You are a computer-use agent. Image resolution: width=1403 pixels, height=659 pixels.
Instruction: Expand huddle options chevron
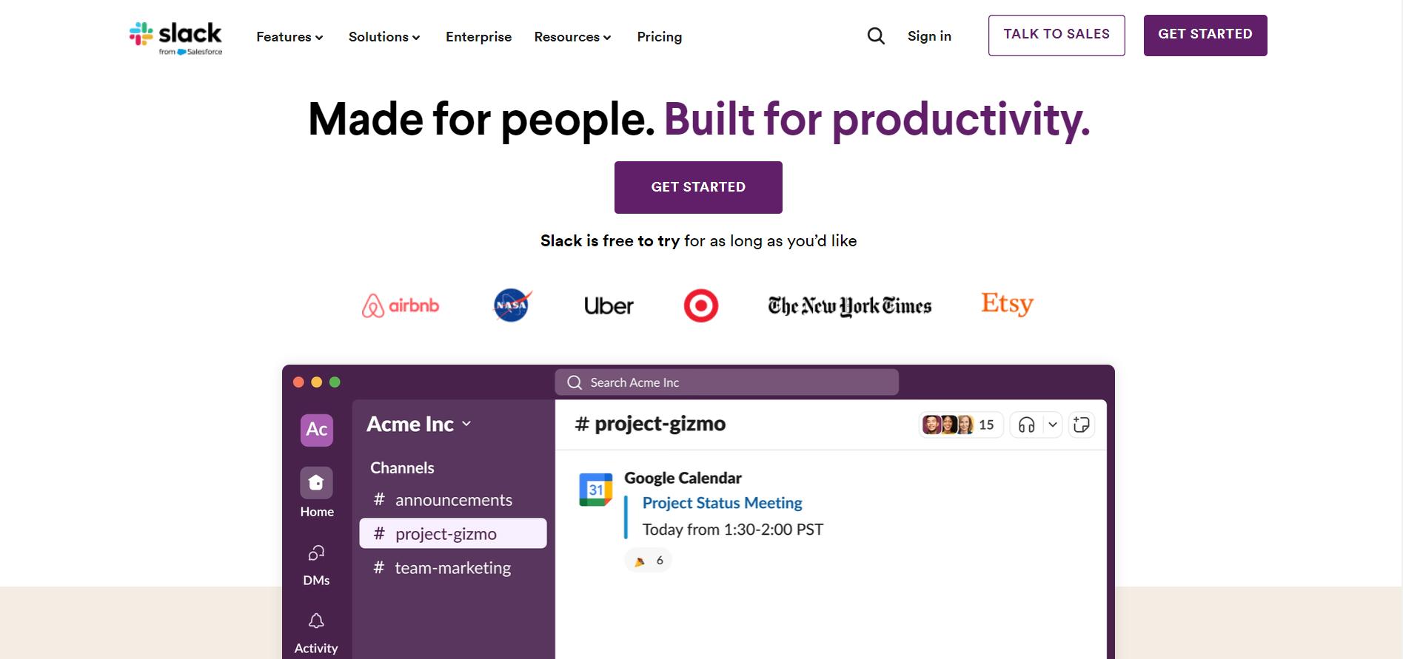tap(1052, 425)
